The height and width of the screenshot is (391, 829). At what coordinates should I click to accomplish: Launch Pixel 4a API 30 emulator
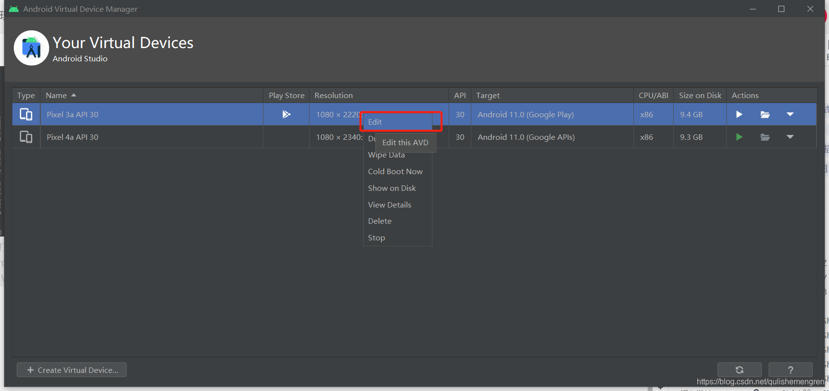pos(739,137)
